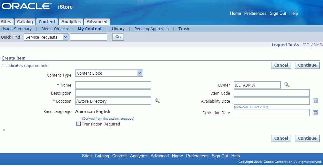This screenshot has width=323, height=167.
Task: Focus the Item Code input field
Action: tap(271, 93)
